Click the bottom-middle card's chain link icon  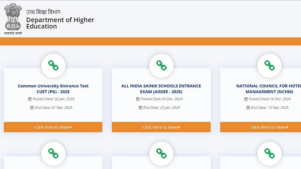pos(161,153)
